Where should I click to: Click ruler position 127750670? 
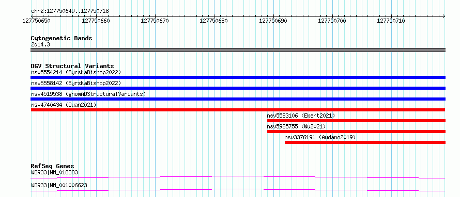(x=155, y=21)
